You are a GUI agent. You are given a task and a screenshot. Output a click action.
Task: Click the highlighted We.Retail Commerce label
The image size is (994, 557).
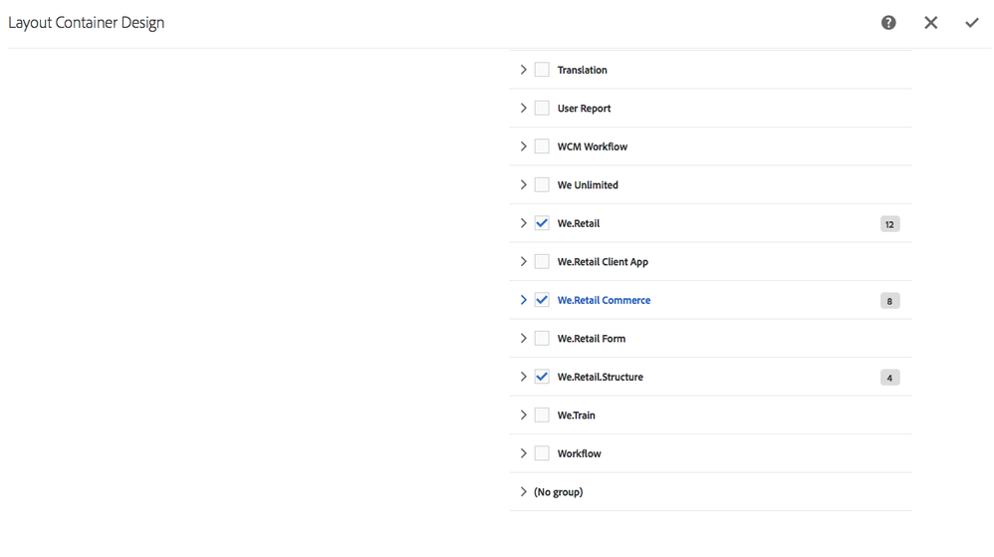point(604,300)
